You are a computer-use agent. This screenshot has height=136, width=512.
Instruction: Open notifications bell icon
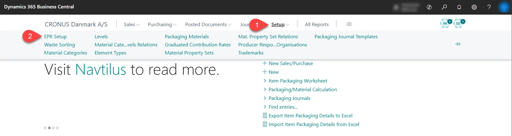coord(459,7)
